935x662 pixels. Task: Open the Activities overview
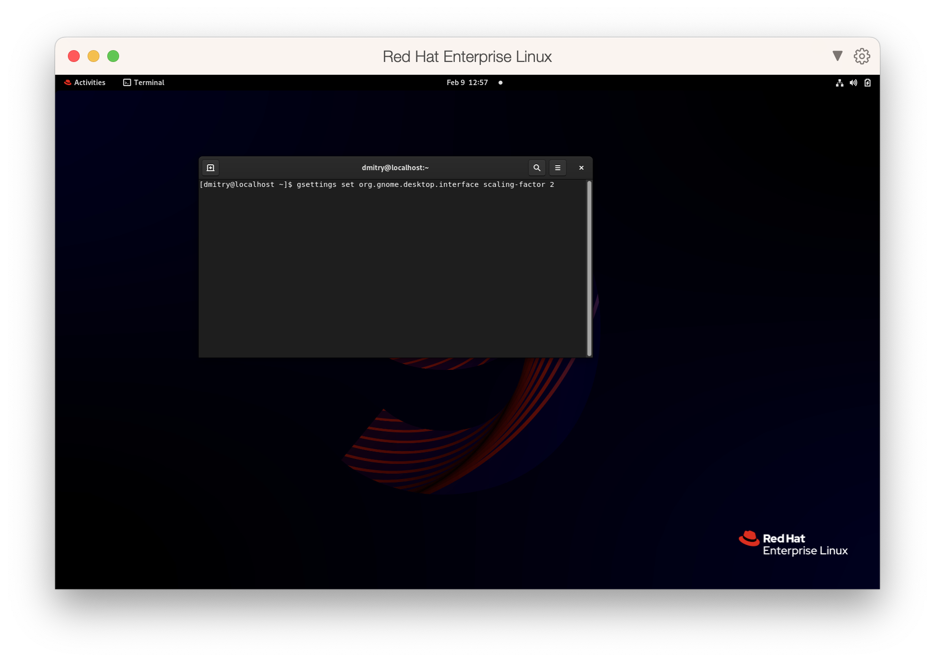click(x=85, y=83)
